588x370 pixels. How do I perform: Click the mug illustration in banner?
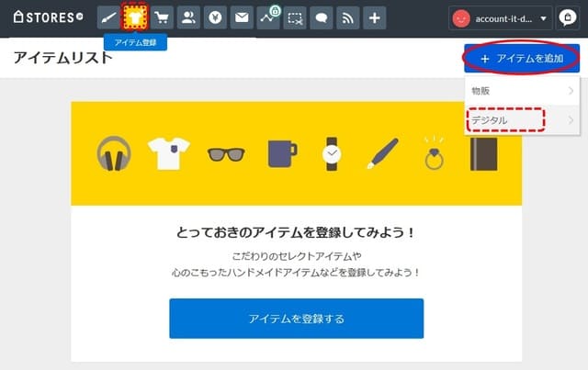(x=283, y=153)
